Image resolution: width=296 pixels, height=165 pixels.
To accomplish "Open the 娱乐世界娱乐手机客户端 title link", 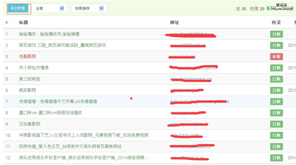I will [x=84, y=158].
